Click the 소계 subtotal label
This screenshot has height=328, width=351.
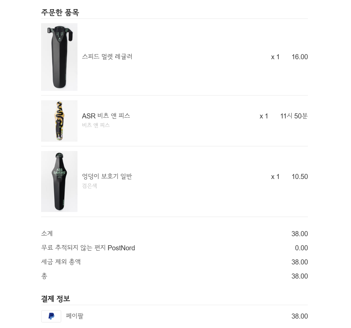[47, 233]
